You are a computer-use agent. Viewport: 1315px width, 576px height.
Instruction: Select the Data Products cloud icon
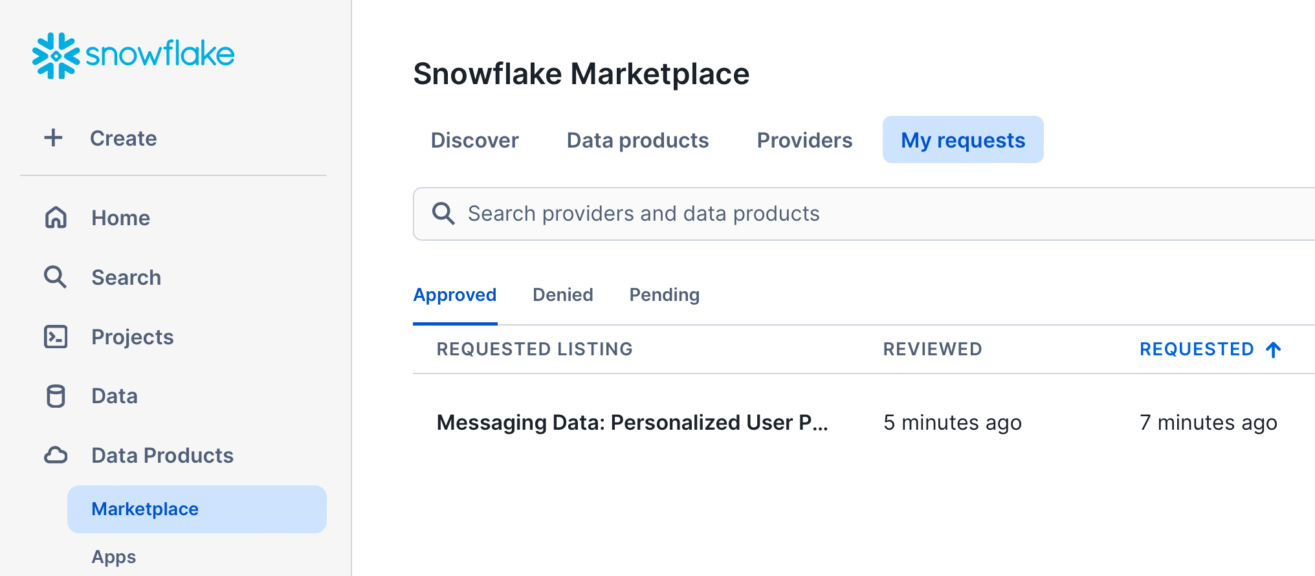pyautogui.click(x=56, y=455)
